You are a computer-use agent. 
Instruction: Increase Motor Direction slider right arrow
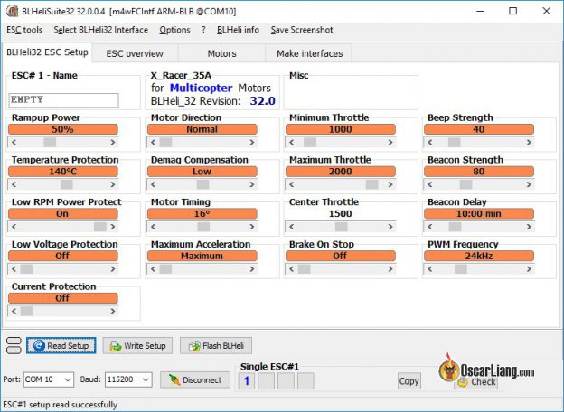(x=252, y=143)
